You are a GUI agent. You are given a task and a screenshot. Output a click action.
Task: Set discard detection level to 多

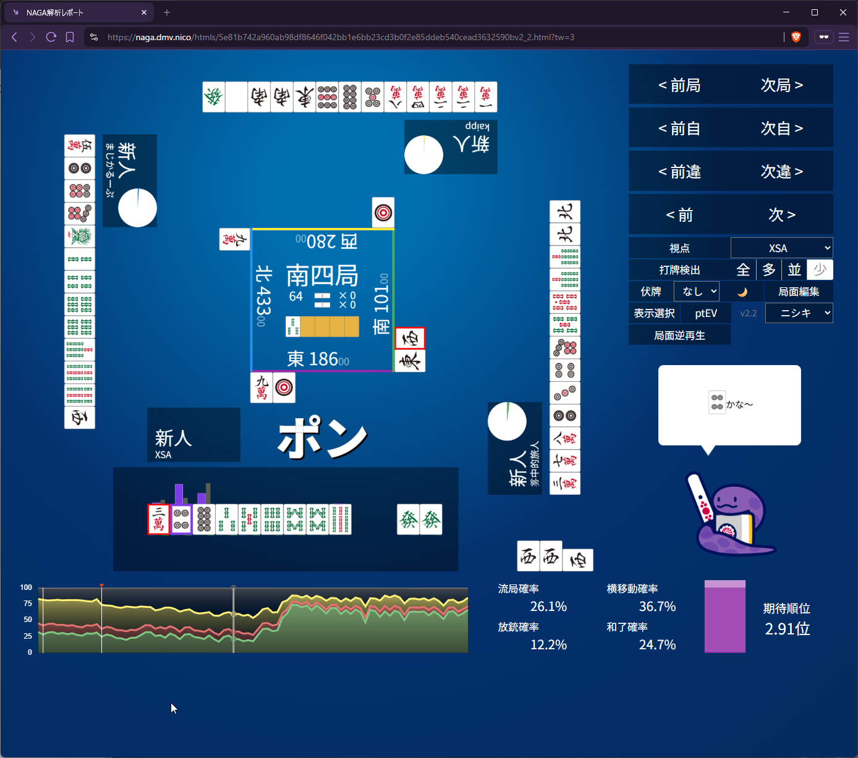[769, 270]
